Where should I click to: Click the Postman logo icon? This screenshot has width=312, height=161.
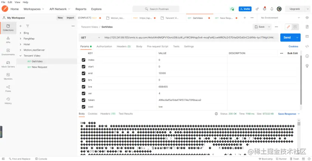pyautogui.click(x=5, y=9)
